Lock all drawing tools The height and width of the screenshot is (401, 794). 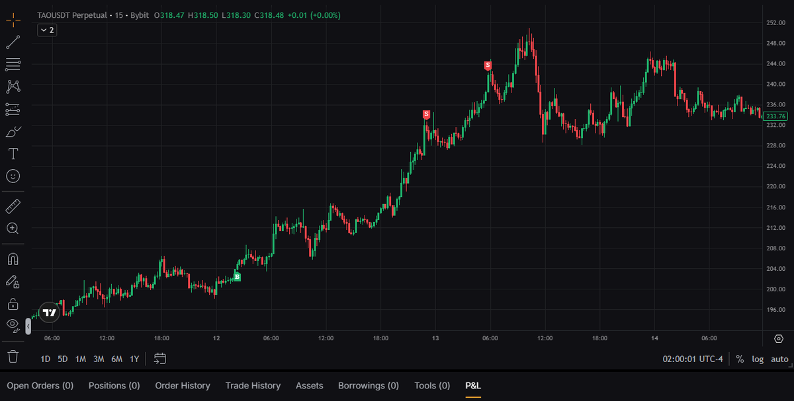pyautogui.click(x=13, y=303)
